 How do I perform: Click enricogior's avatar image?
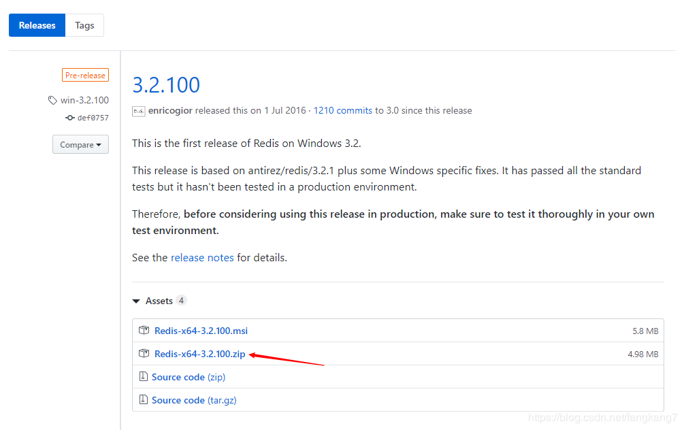point(139,111)
